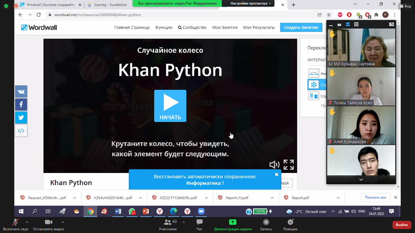
Task: Expand options for Report.pdf download
Action: [338, 198]
